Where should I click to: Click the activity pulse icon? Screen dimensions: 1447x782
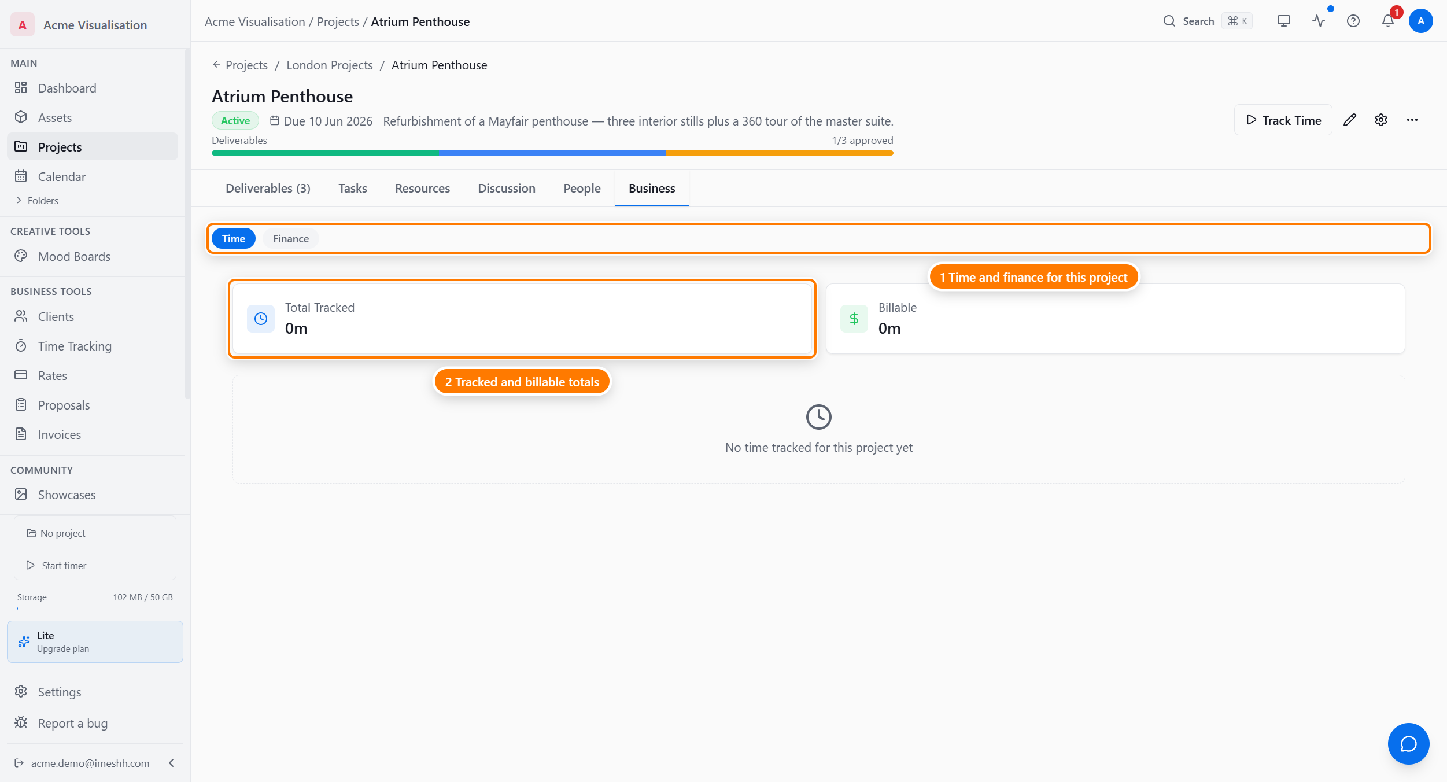click(x=1319, y=21)
